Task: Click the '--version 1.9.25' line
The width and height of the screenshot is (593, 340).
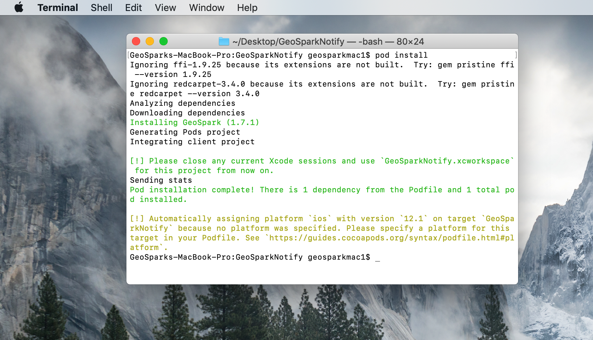Action: pos(173,75)
